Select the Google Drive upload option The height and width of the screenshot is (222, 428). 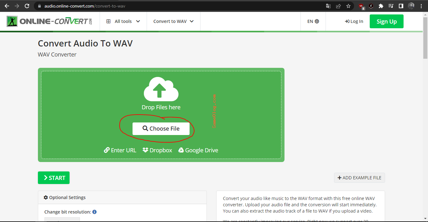coord(198,150)
